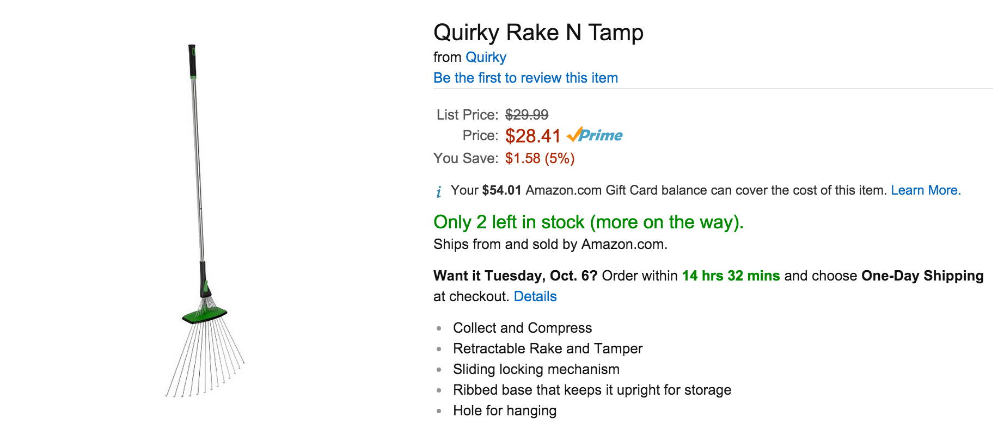Click the crossed-out $29.99 list price
The width and height of the screenshot is (1004, 436).
pyautogui.click(x=527, y=115)
